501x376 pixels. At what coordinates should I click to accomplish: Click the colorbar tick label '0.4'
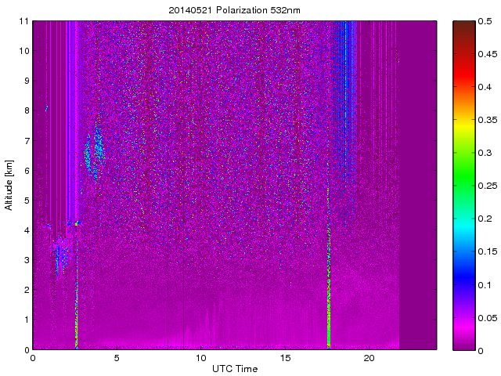point(485,87)
